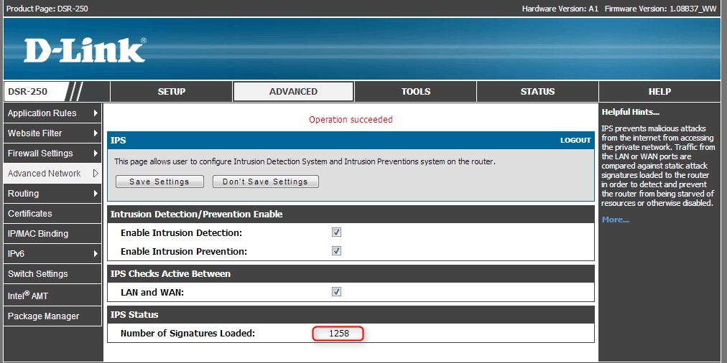
Task: Expand the Website Filter submenu arrow
Action: (x=96, y=133)
